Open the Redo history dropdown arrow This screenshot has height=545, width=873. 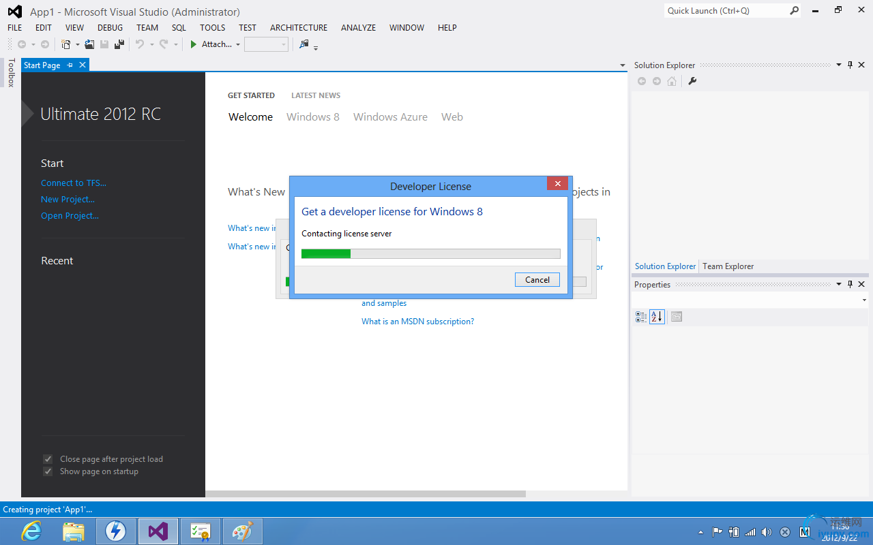pyautogui.click(x=175, y=44)
